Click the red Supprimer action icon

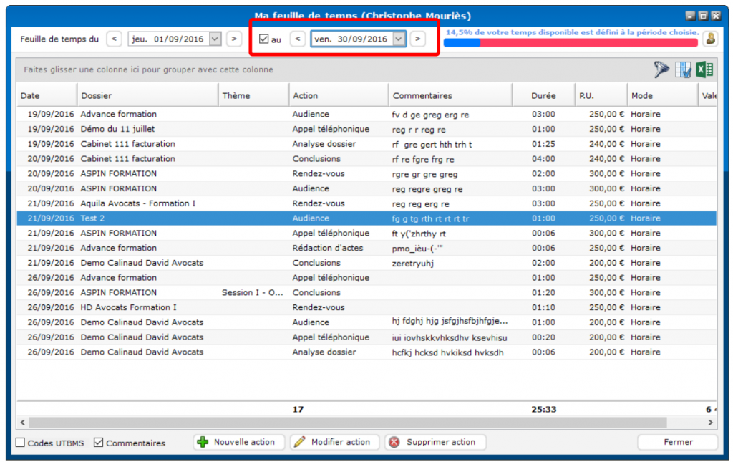click(394, 442)
